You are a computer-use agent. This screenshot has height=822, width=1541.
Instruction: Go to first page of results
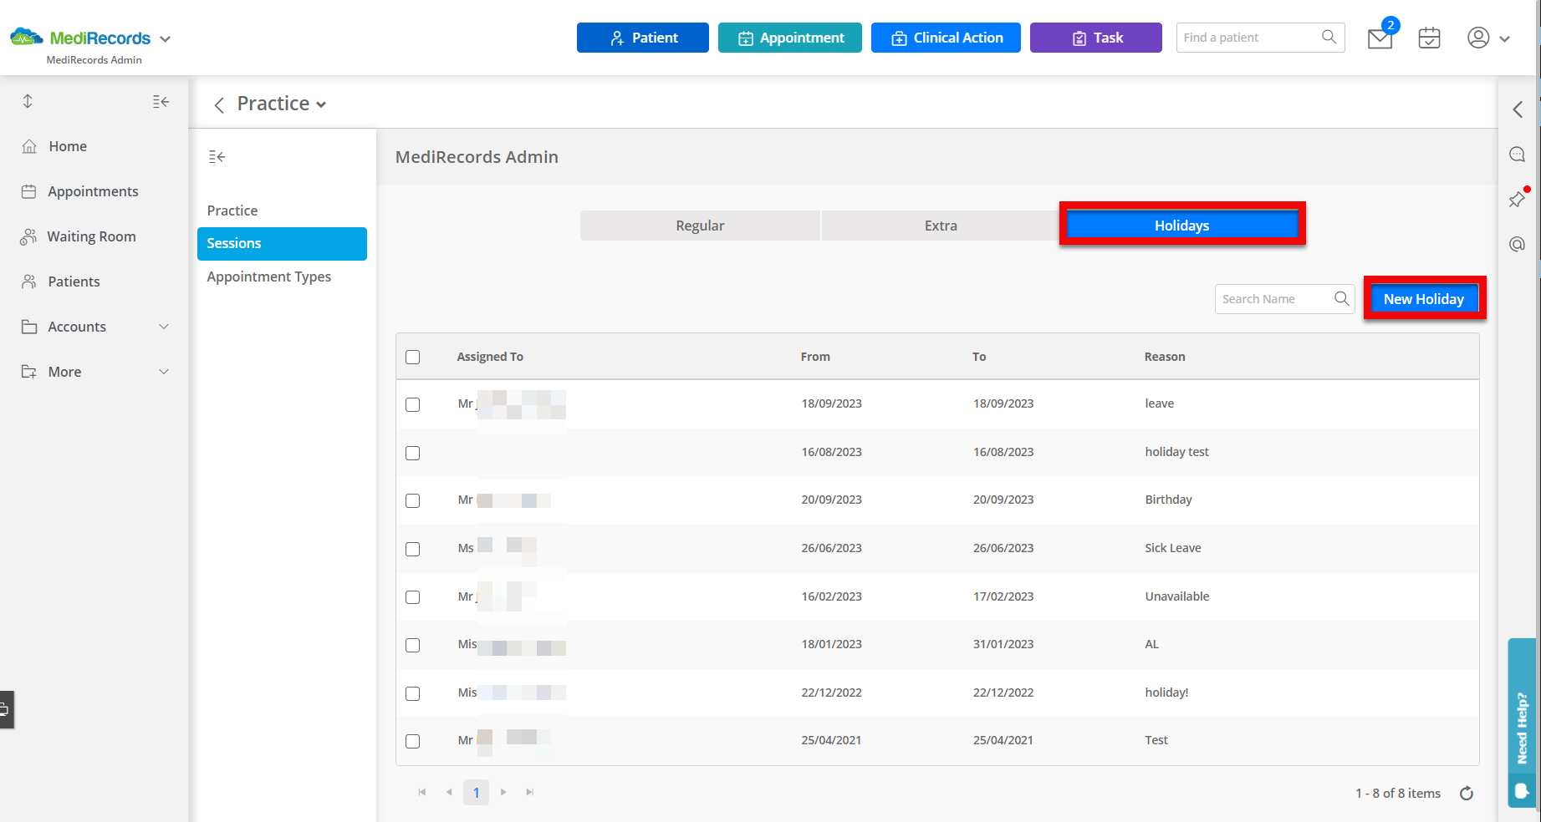[x=422, y=792]
